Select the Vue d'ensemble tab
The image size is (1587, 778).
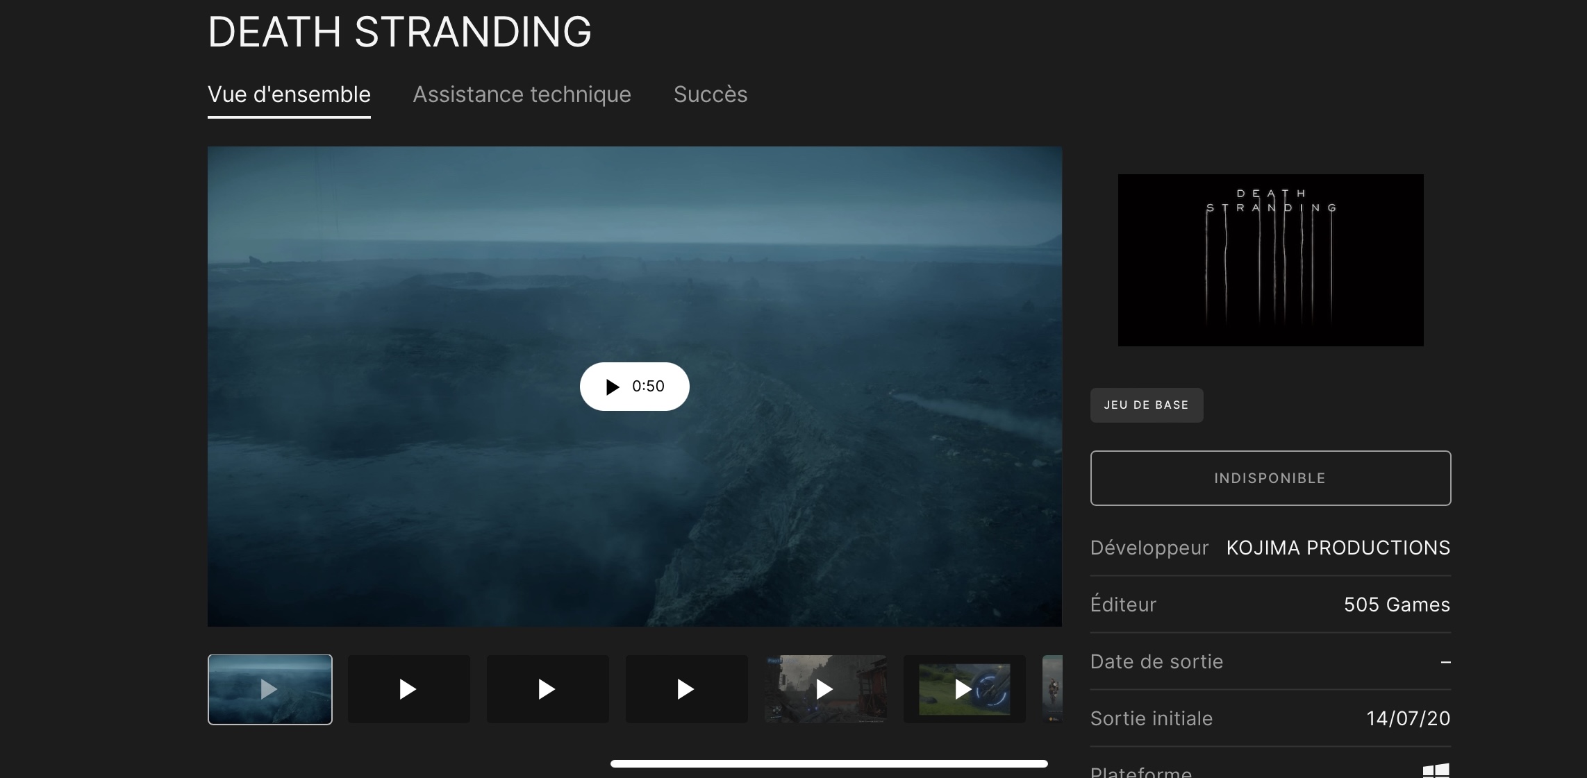click(289, 94)
